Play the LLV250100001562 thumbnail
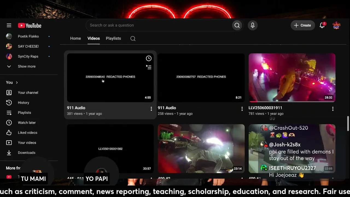Screen dimensions: 350x197 [x=110, y=149]
